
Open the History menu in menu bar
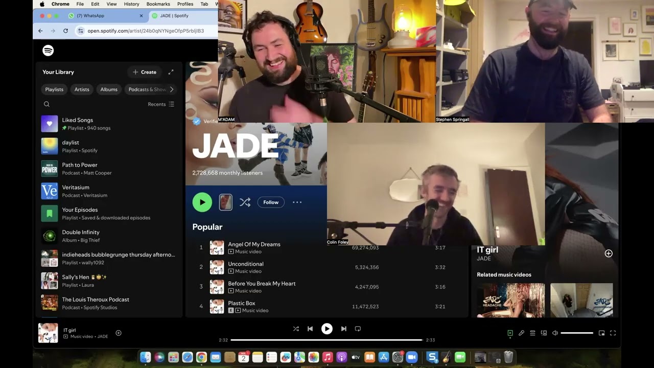[131, 4]
